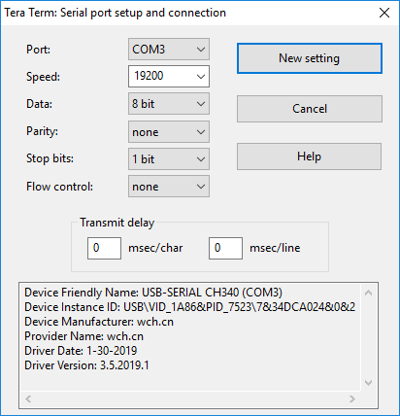
Task: Open the Port dropdown showing COM3
Action: click(169, 50)
